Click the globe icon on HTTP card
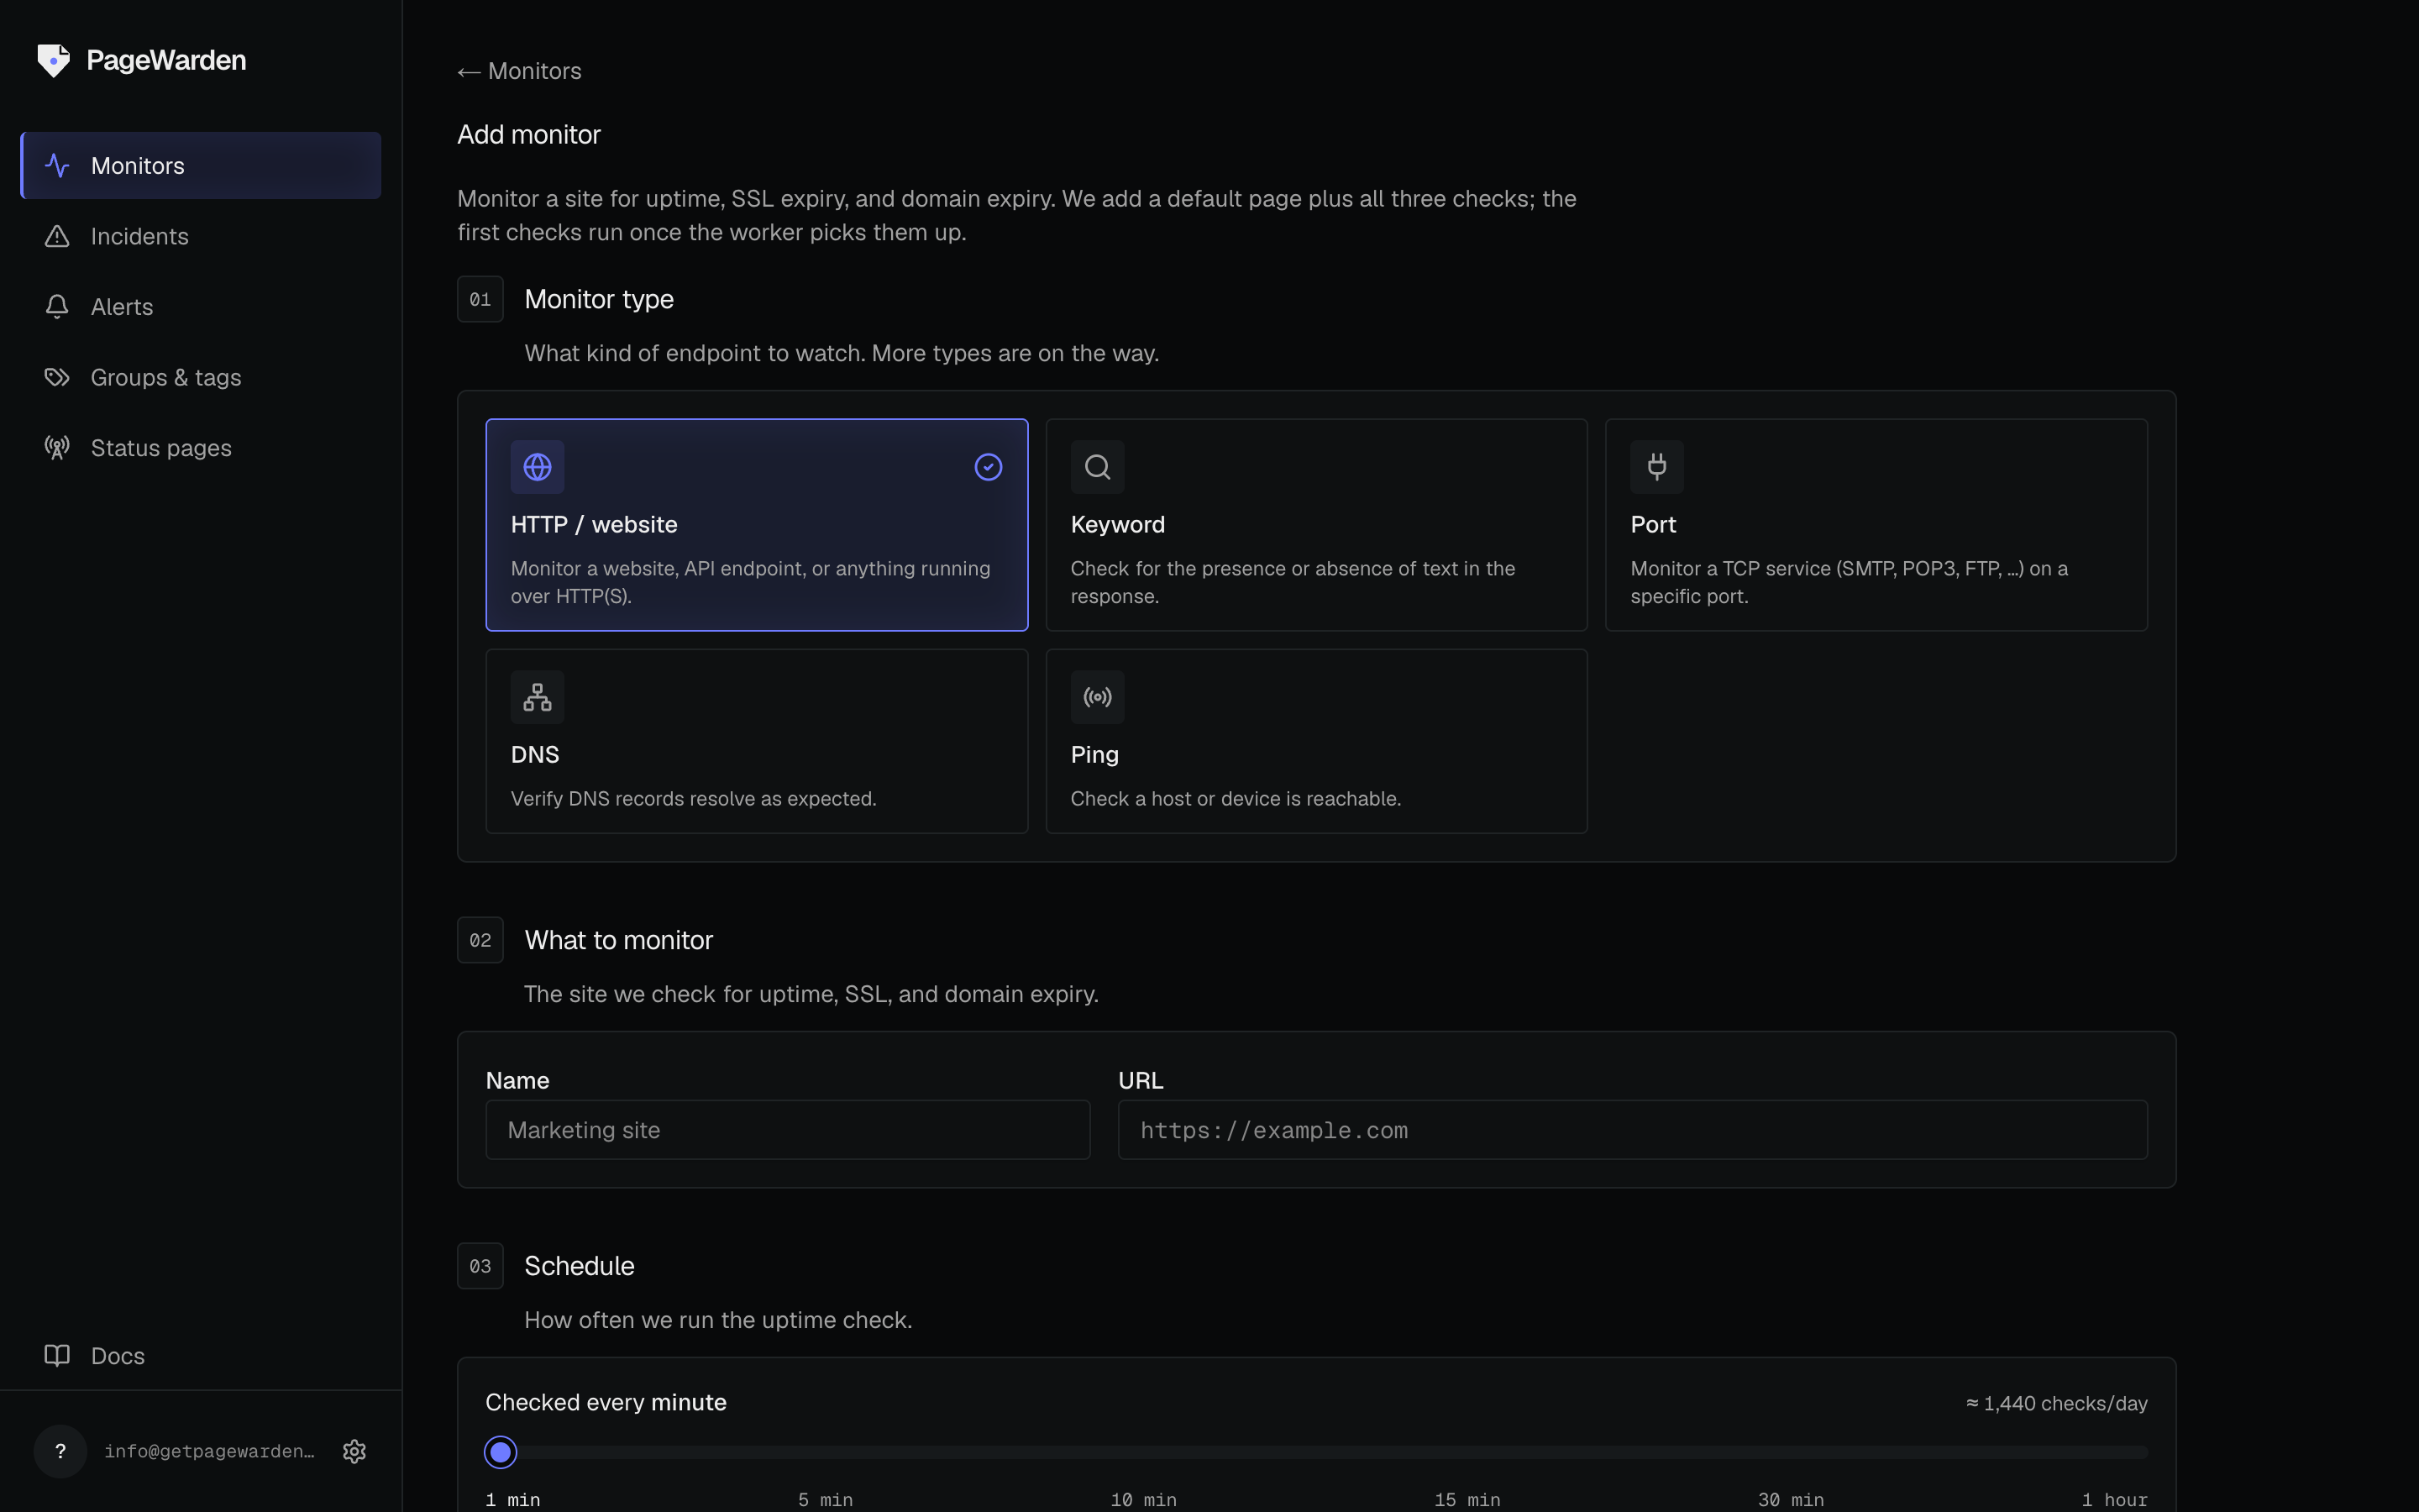The height and width of the screenshot is (1512, 2419). [x=538, y=467]
